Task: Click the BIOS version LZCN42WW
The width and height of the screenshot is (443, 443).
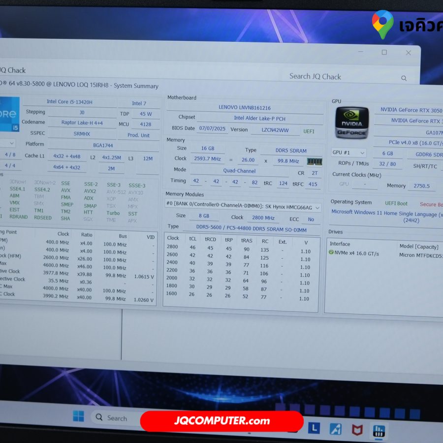Action: [275, 130]
